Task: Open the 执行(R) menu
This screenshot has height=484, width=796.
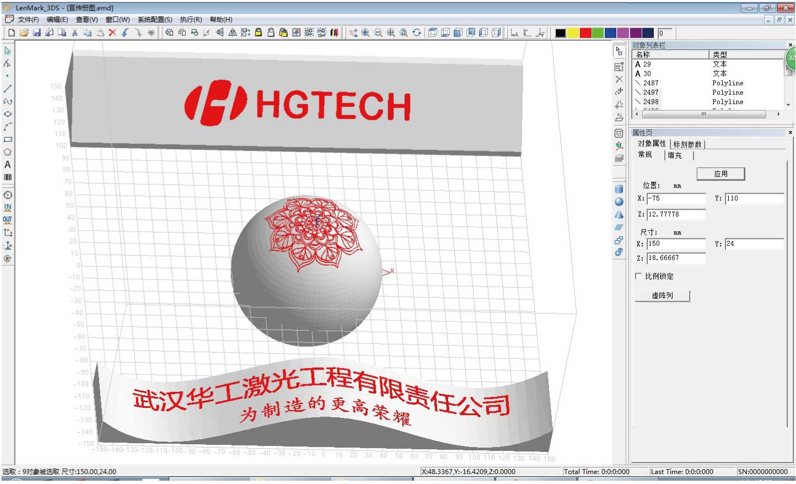Action: pyautogui.click(x=191, y=19)
